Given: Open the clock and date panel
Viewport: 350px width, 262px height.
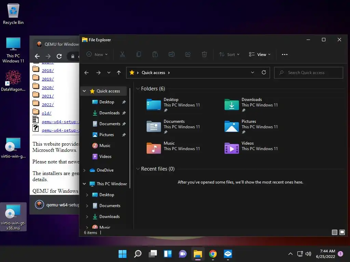Looking at the screenshot, I should [x=325, y=254].
